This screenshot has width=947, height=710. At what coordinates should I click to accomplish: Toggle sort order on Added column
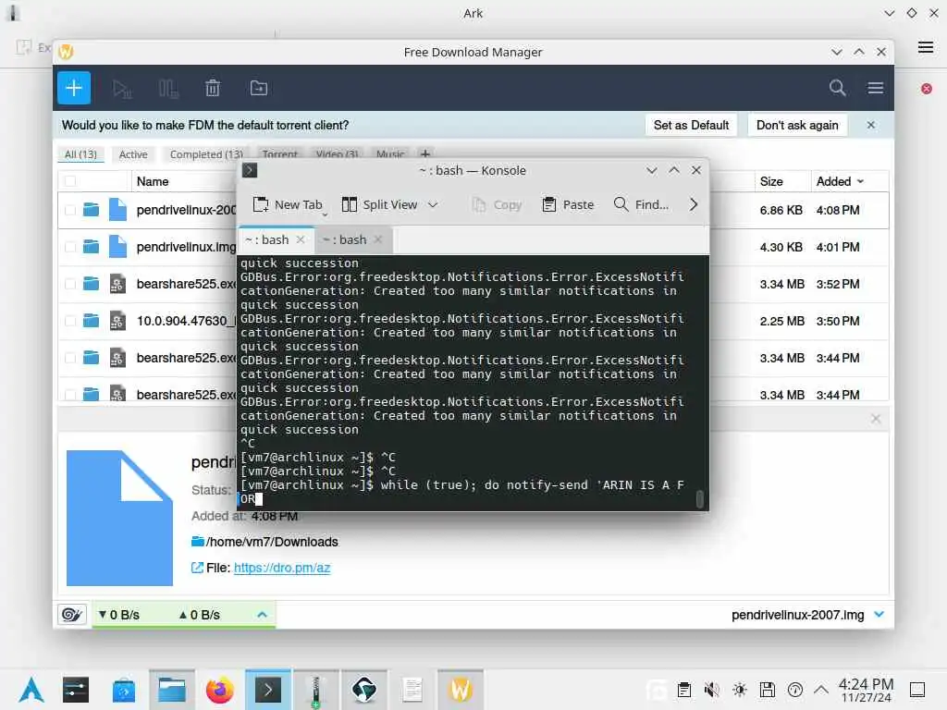pyautogui.click(x=840, y=181)
